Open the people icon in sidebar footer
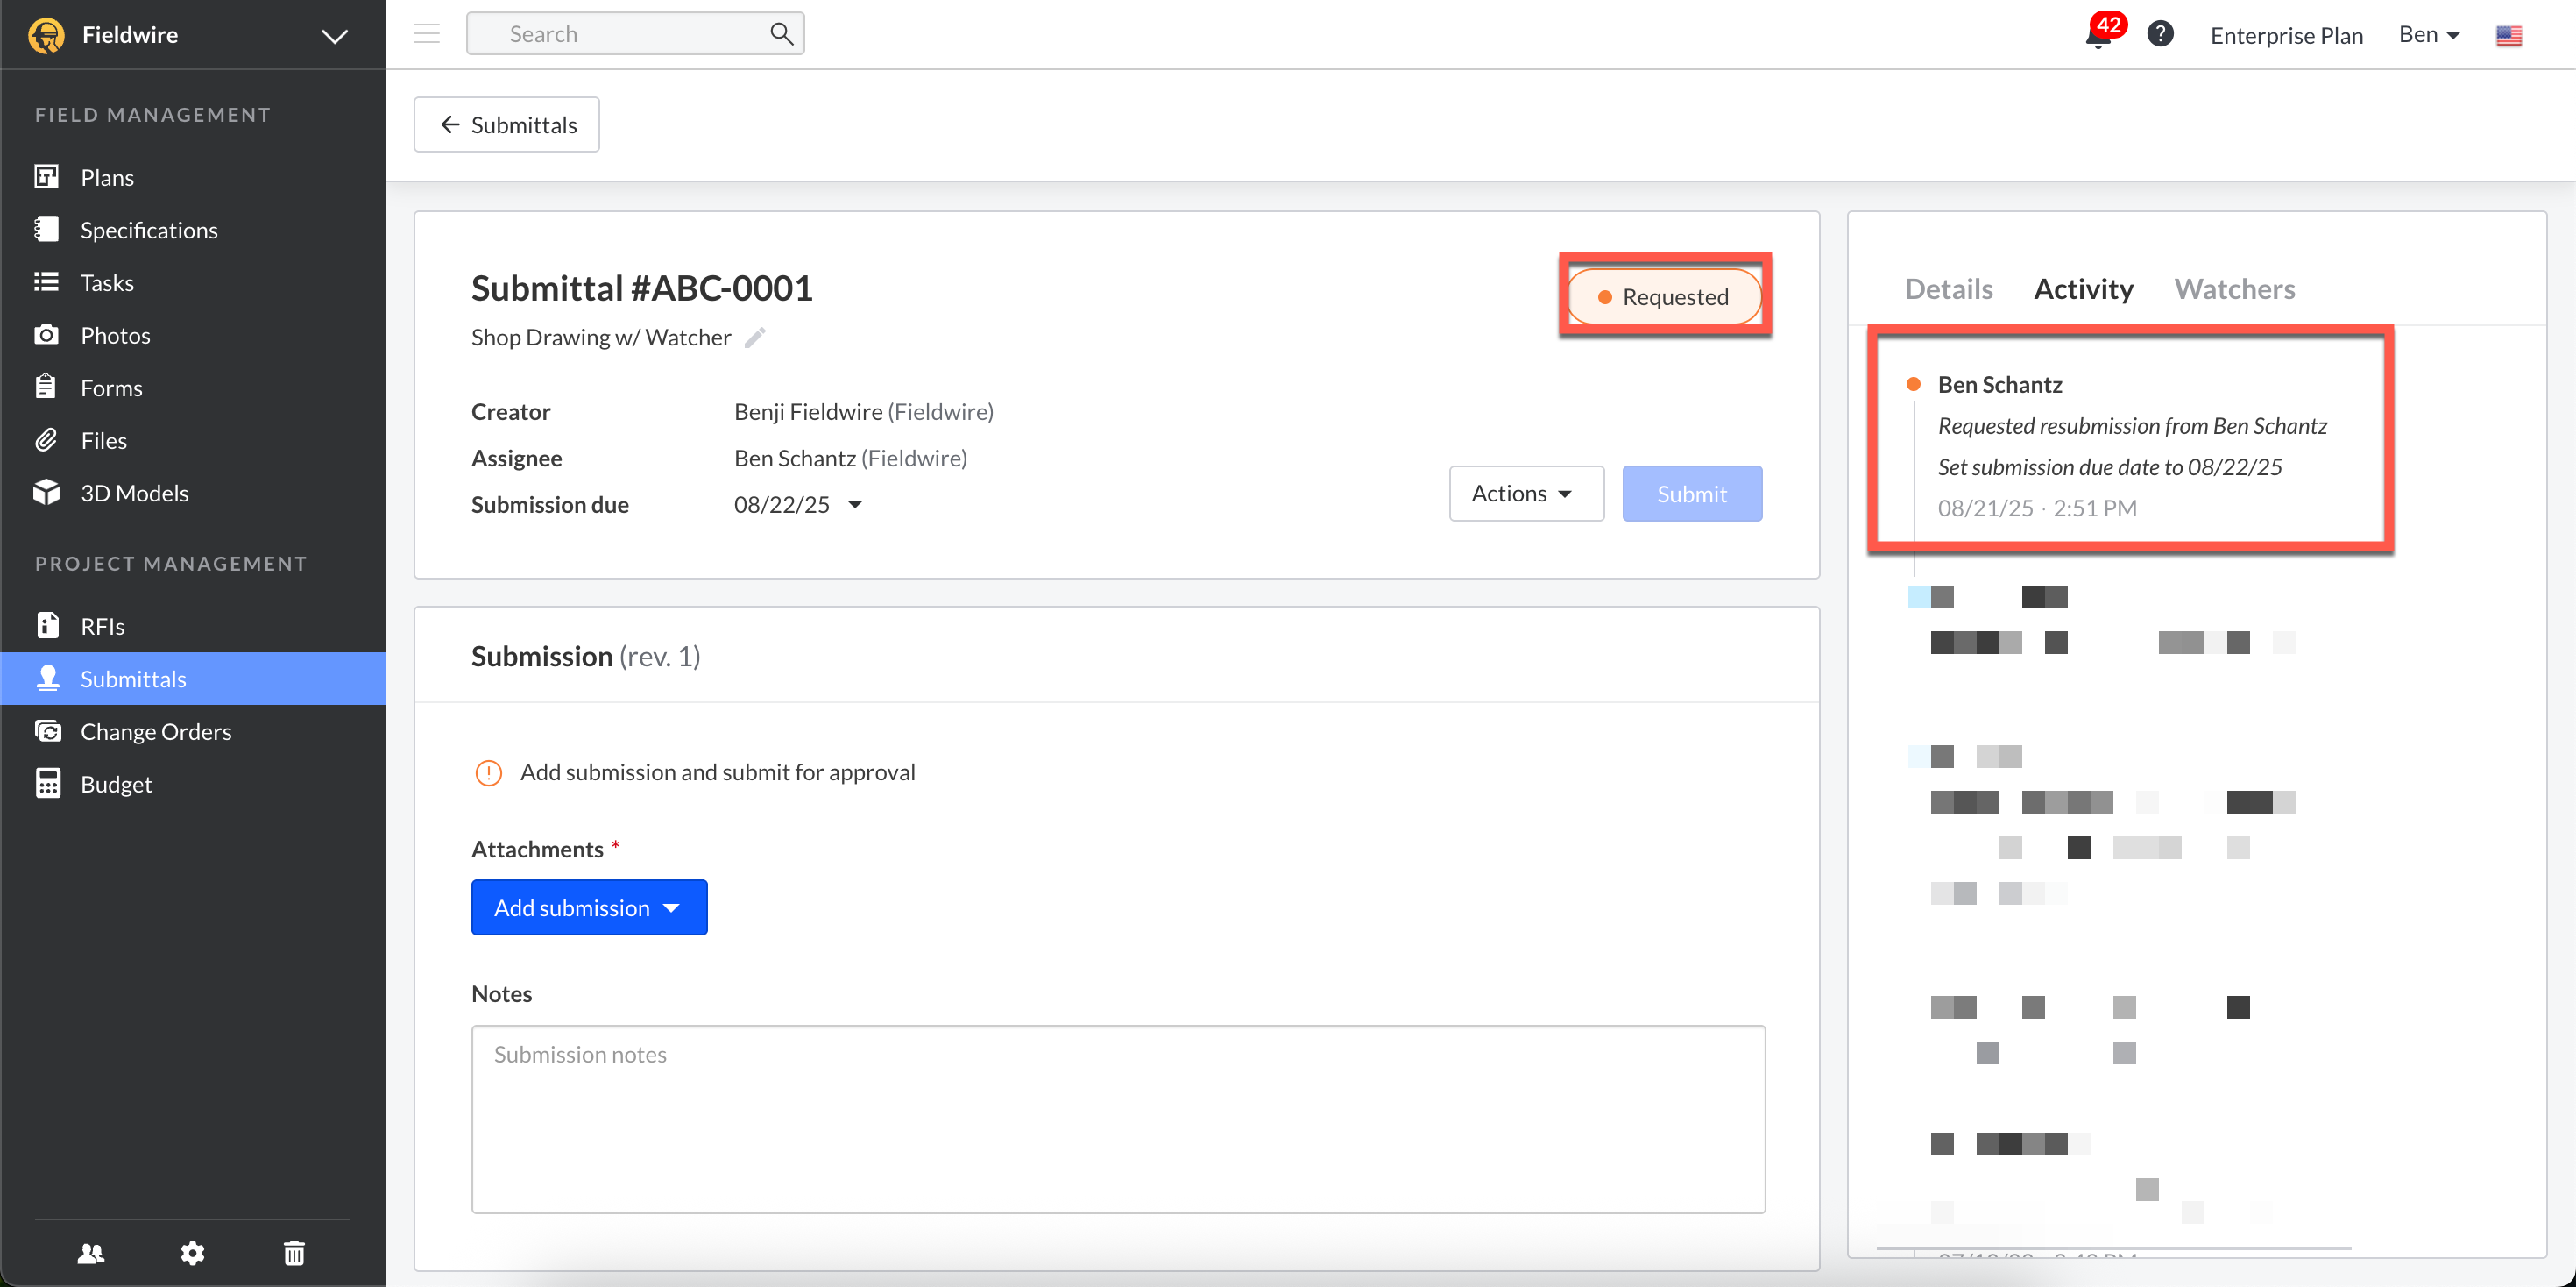The height and width of the screenshot is (1287, 2576). pyautogui.click(x=91, y=1253)
